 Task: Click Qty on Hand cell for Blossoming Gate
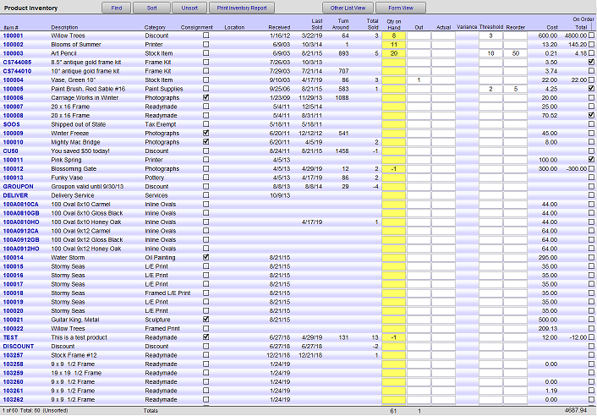click(x=394, y=168)
